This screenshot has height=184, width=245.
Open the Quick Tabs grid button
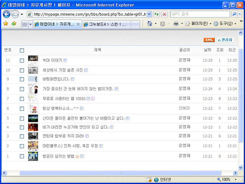pyautogui.click(x=24, y=24)
